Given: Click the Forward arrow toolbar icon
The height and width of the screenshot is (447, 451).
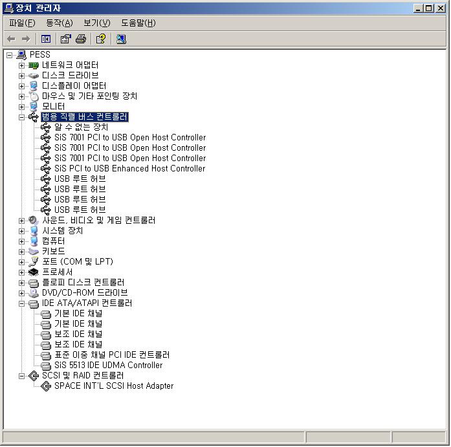Looking at the screenshot, I should pos(26,39).
